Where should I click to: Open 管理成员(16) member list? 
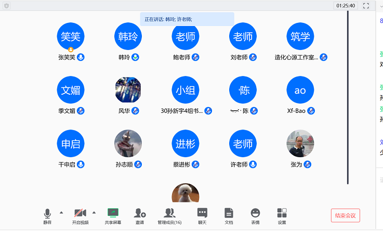[169, 213]
